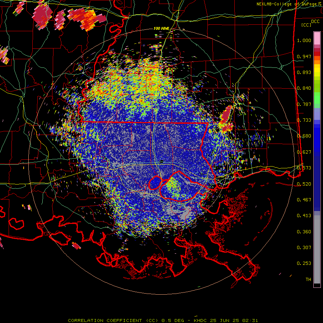Select the 0.787 legend value
Screen dimensions: 323x323
[x=304, y=104]
